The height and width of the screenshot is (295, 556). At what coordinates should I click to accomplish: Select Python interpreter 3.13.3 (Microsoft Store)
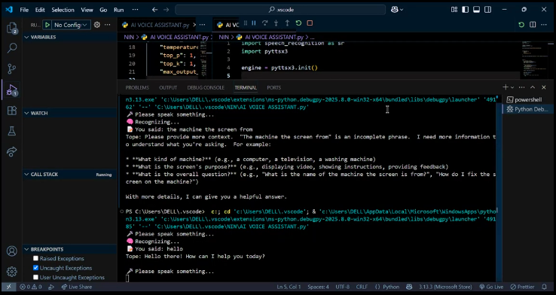point(445,287)
